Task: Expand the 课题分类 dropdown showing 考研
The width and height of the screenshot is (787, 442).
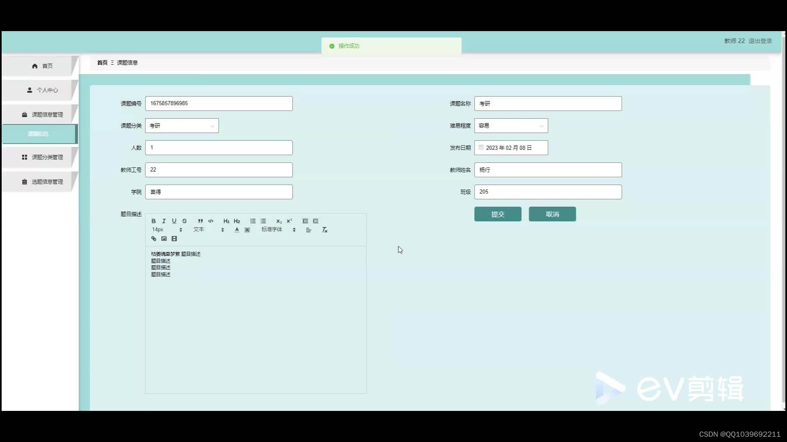Action: pyautogui.click(x=182, y=126)
